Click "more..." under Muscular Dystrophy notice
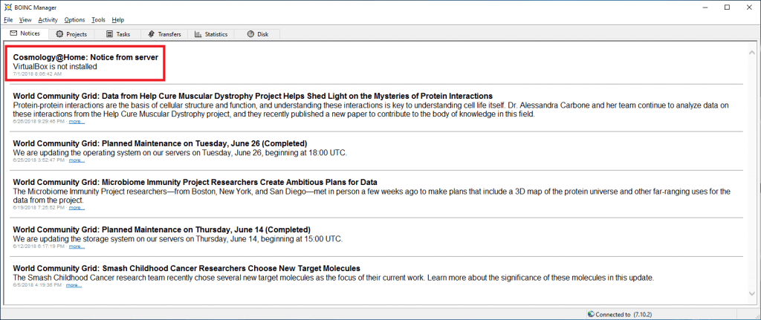Screen dimensions: 761x320 point(77,122)
